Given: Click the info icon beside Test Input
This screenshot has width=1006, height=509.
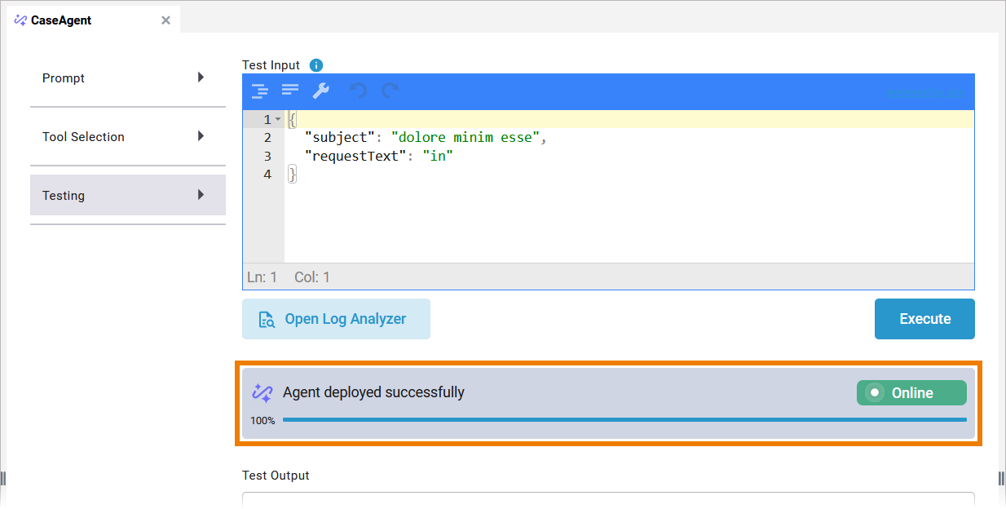Looking at the screenshot, I should click(316, 65).
